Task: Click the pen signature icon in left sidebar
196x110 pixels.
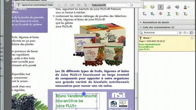Action: point(7,8)
